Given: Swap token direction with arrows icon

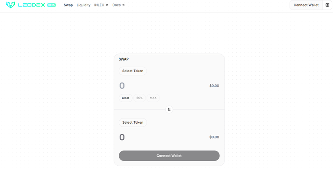Looking at the screenshot, I should [169, 109].
